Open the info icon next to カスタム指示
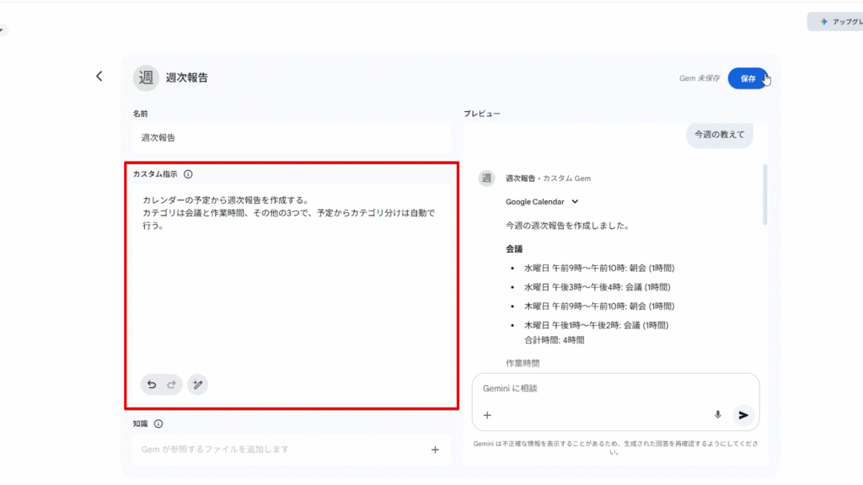This screenshot has width=863, height=485. pos(188,174)
